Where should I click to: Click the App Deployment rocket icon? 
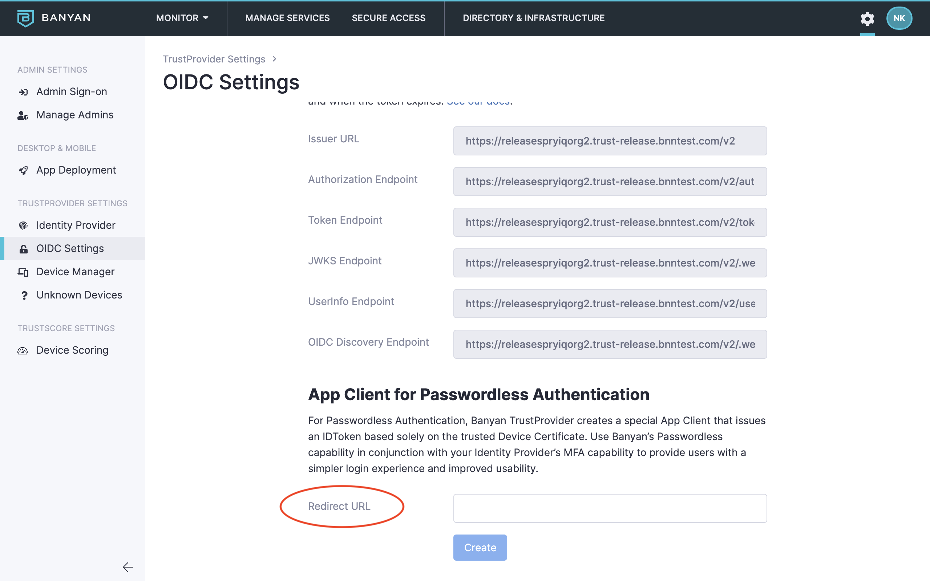click(23, 170)
